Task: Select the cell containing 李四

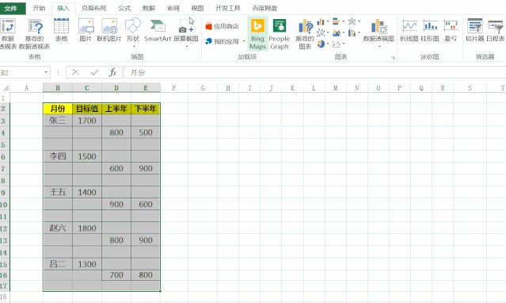Action: click(x=58, y=156)
